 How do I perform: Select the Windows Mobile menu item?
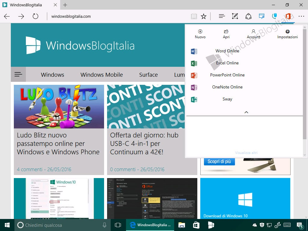[x=102, y=75]
